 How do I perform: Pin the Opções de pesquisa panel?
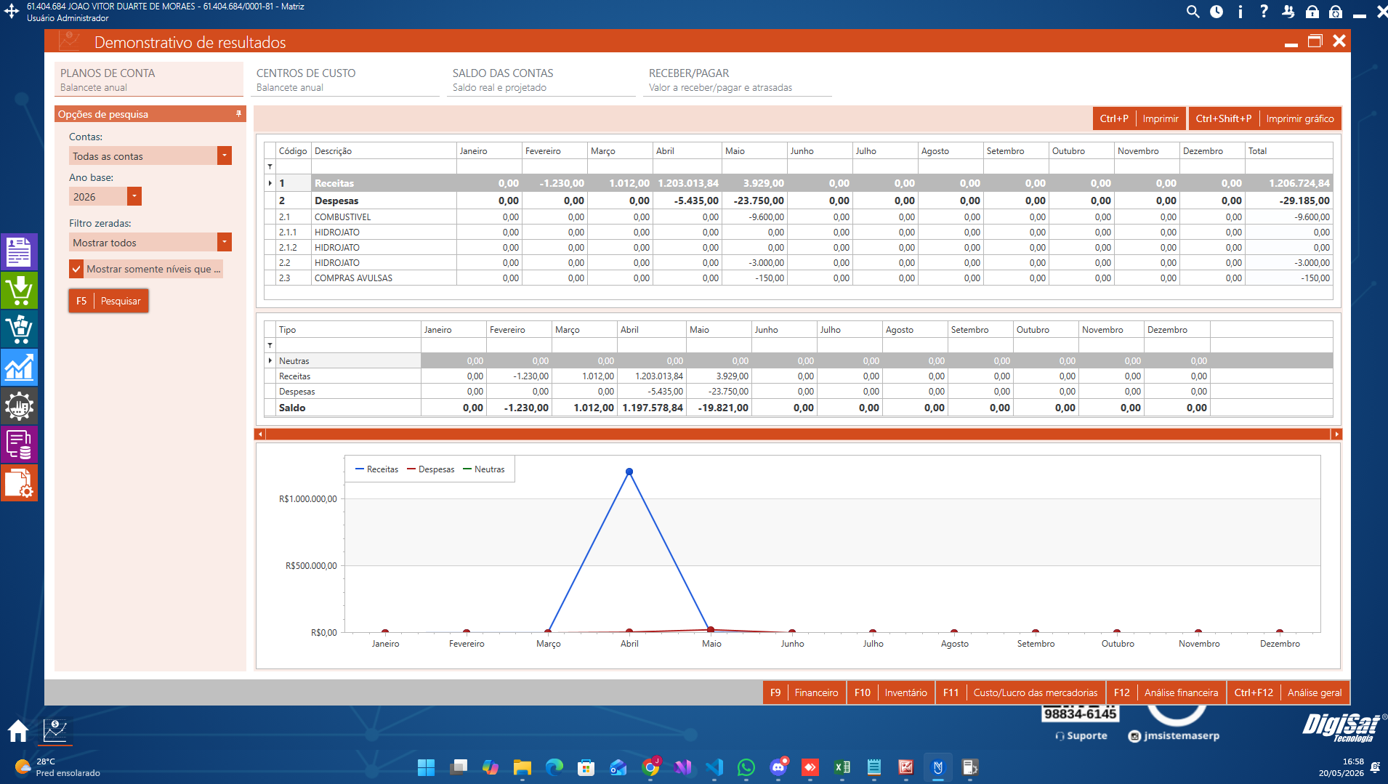[238, 114]
